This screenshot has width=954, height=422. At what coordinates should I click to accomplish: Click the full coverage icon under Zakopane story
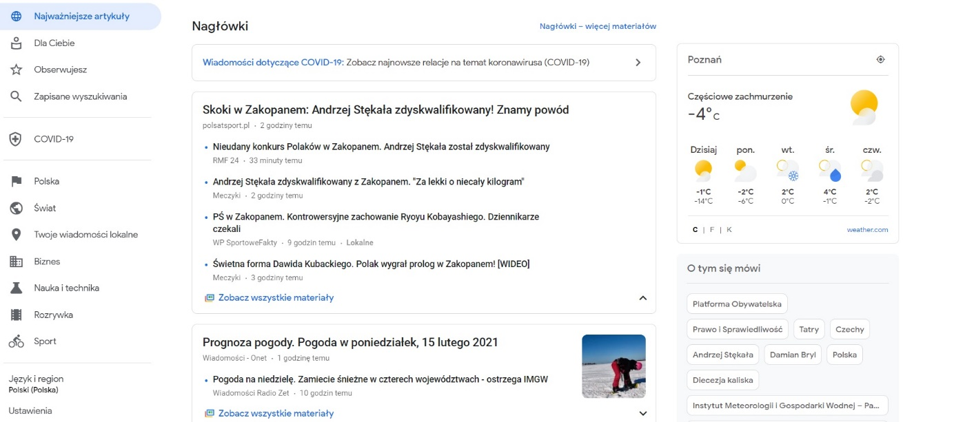click(210, 298)
